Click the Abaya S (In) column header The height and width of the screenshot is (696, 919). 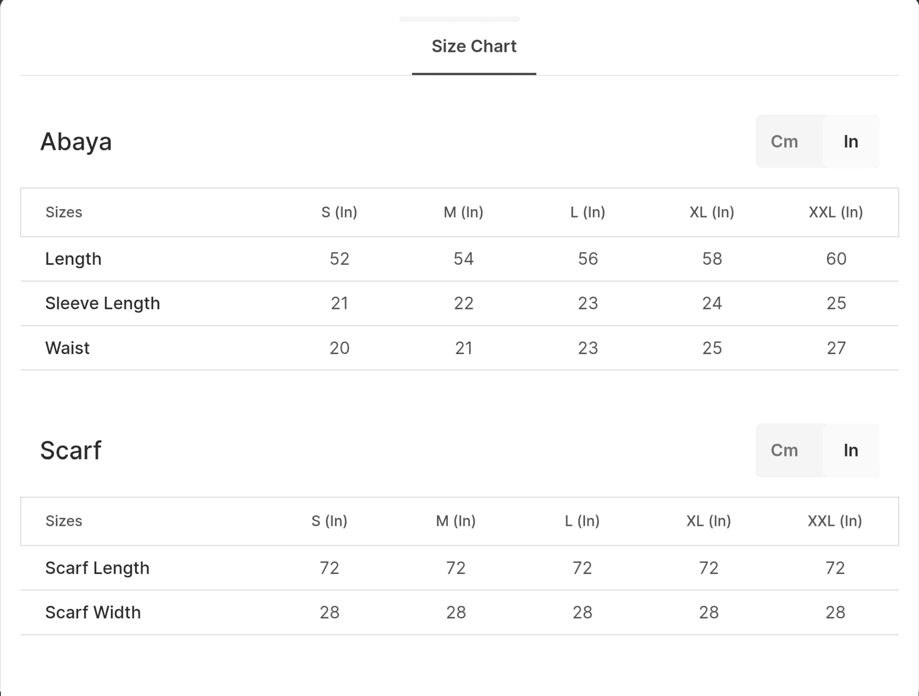point(339,212)
